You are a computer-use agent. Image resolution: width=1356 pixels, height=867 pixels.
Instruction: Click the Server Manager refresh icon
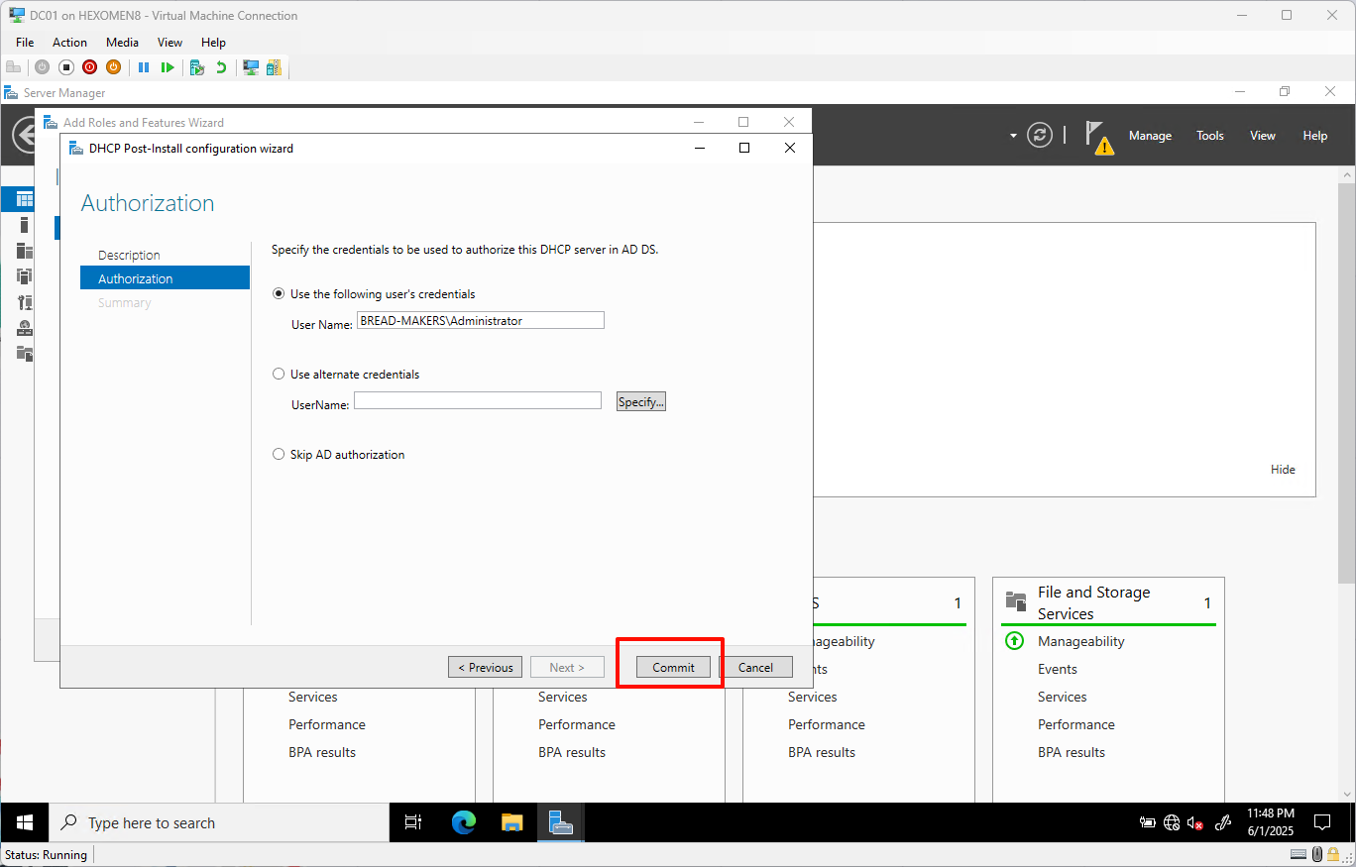1040,136
